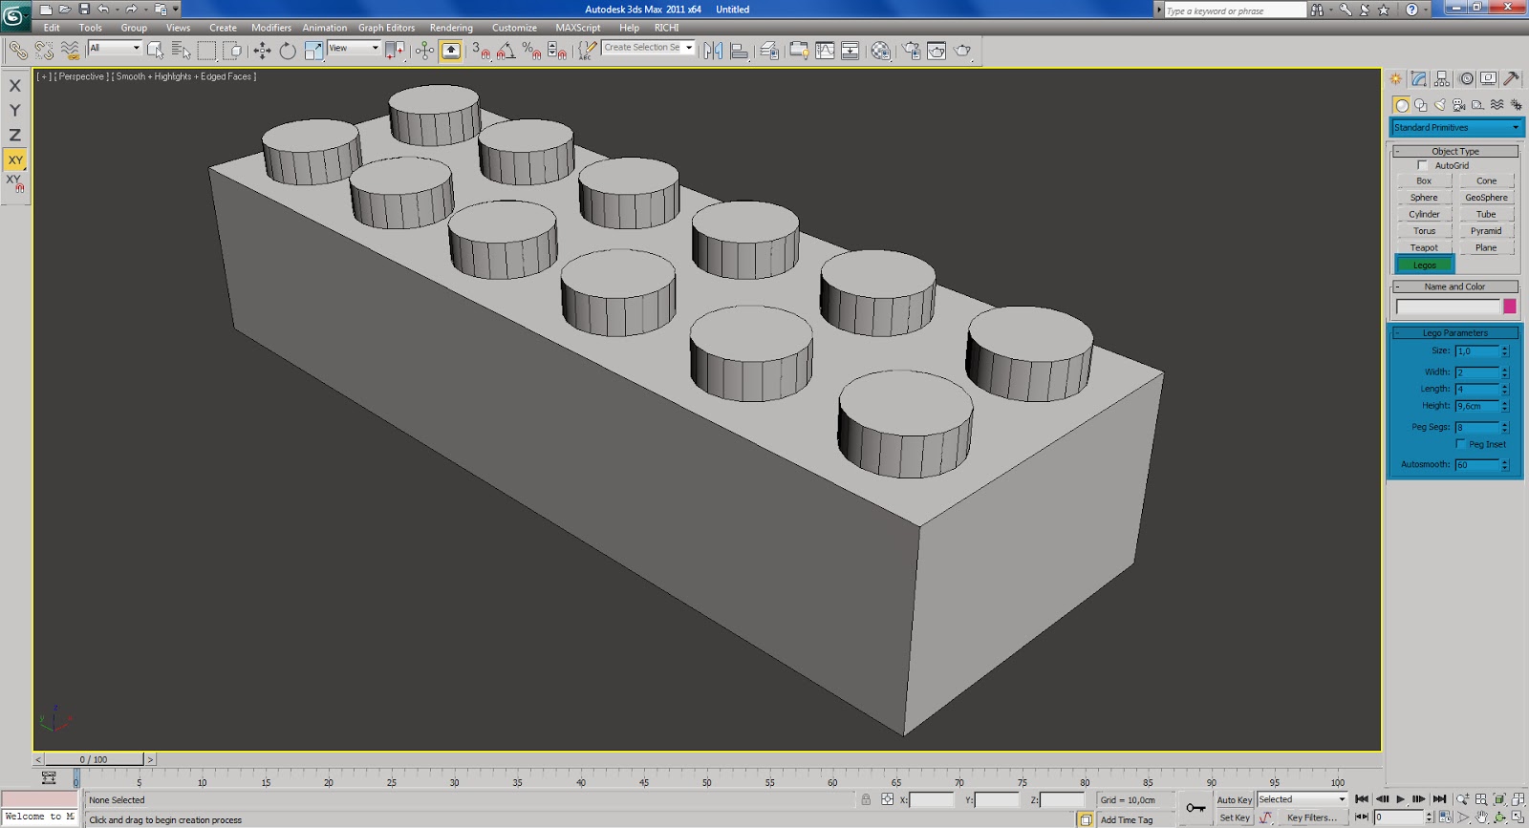Viewport: 1529px width, 828px height.
Task: Enable the AutoGrid checkbox
Action: (x=1422, y=165)
